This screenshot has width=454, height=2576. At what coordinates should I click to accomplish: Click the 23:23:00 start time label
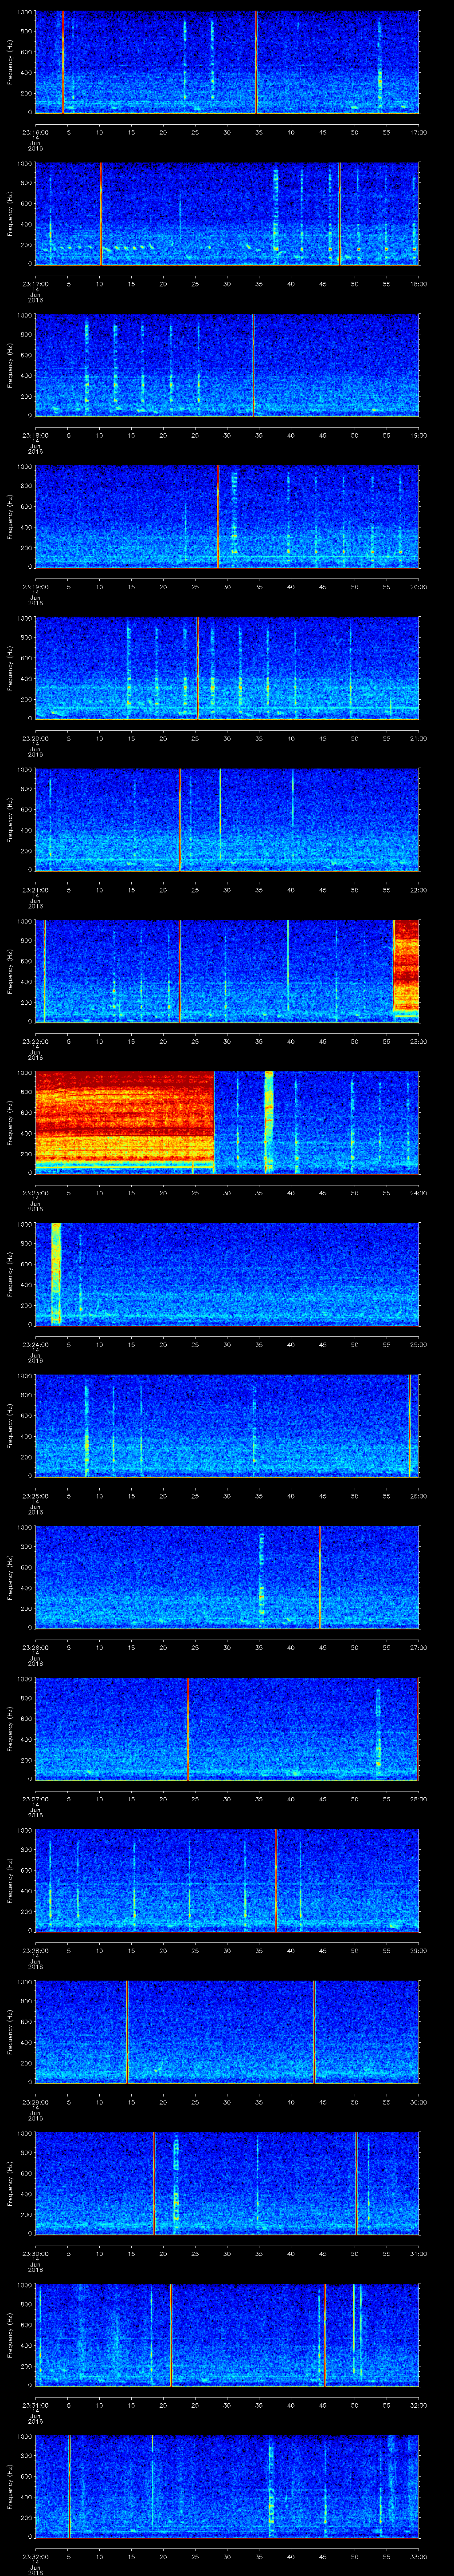[x=35, y=1193]
